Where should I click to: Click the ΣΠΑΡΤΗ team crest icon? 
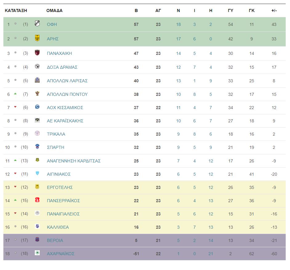coord(37,146)
